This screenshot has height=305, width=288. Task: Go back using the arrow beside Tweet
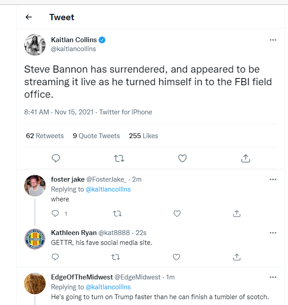pos(29,17)
